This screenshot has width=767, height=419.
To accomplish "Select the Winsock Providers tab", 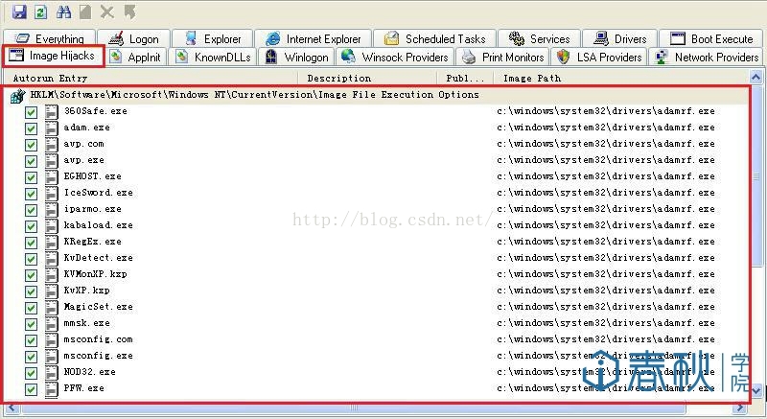I will (x=395, y=58).
